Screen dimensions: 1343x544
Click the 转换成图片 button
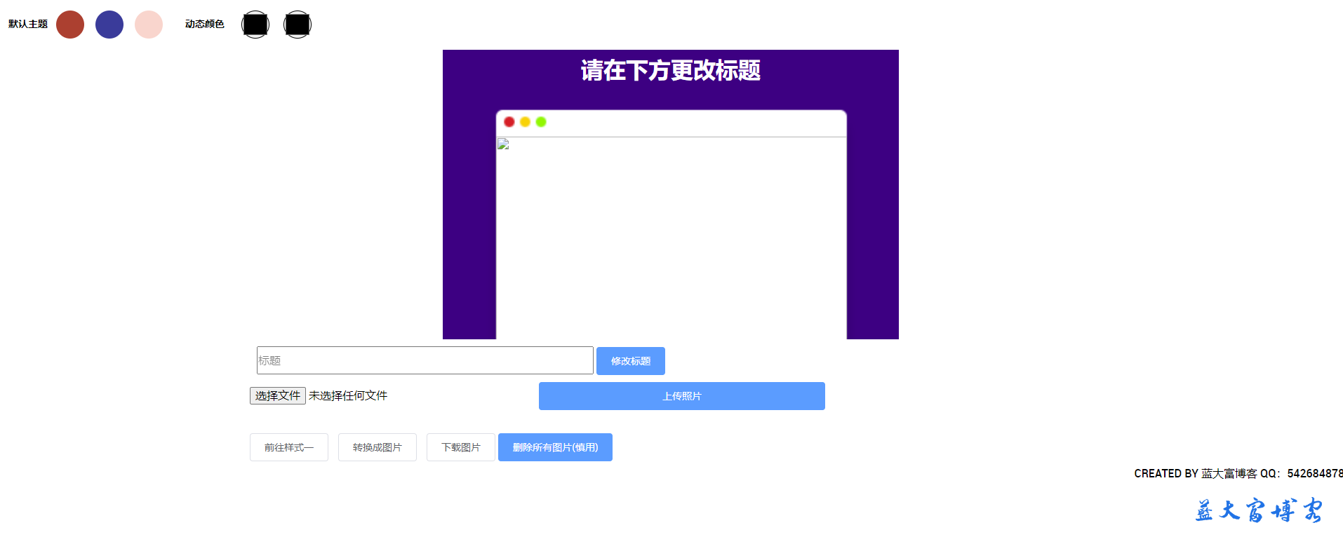tap(377, 447)
